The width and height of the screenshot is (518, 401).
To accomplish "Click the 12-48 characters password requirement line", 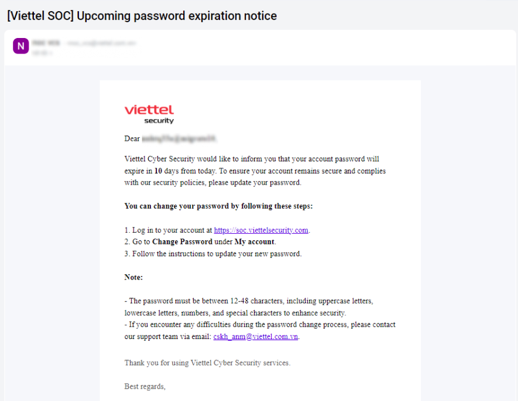I will (x=249, y=301).
